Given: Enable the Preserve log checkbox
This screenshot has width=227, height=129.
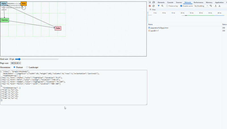Looking at the screenshot, I should tap(167, 6).
